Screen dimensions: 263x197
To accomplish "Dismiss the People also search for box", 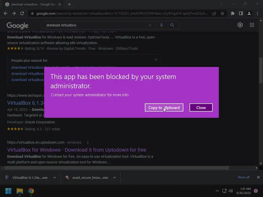I will pyautogui.click(x=156, y=60).
